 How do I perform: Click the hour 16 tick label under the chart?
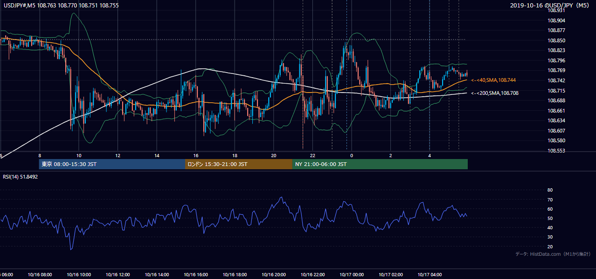point(196,156)
